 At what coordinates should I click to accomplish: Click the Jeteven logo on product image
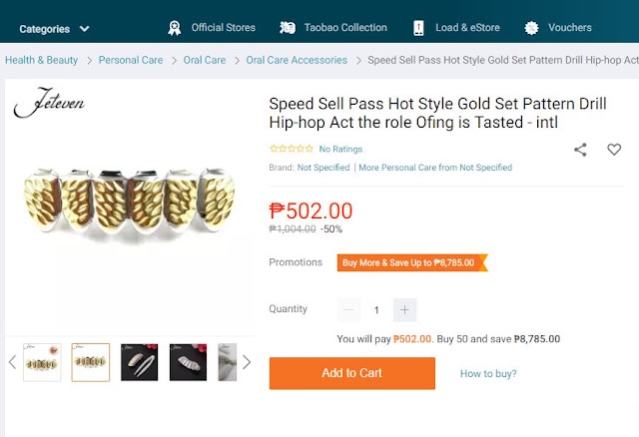click(49, 102)
